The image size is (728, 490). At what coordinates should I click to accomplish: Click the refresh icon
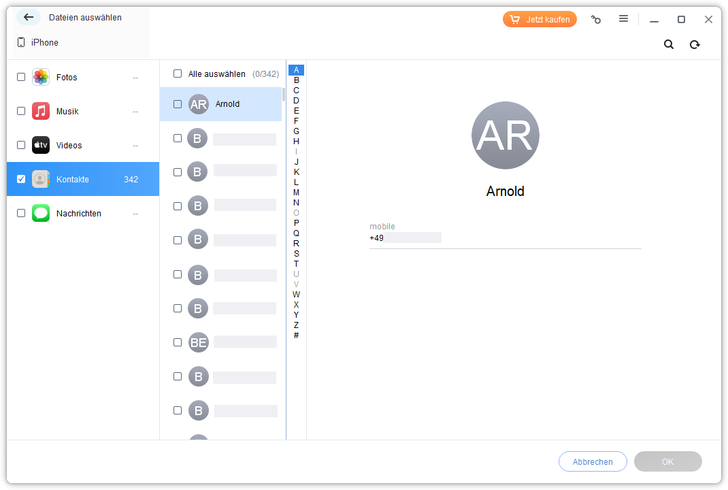695,44
